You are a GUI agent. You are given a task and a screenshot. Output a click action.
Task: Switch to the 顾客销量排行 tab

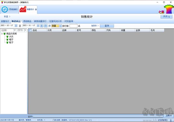tap(40, 21)
